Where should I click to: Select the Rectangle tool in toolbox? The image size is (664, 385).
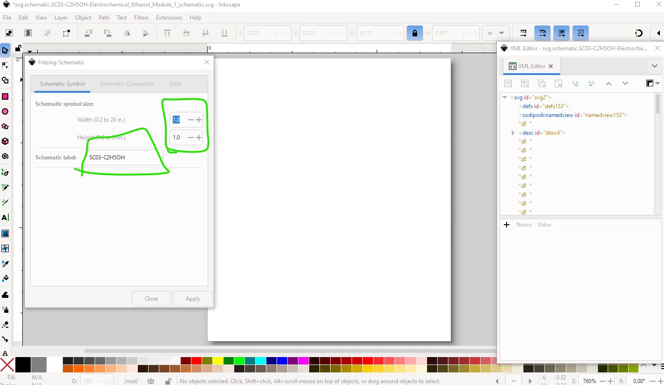[x=5, y=96]
